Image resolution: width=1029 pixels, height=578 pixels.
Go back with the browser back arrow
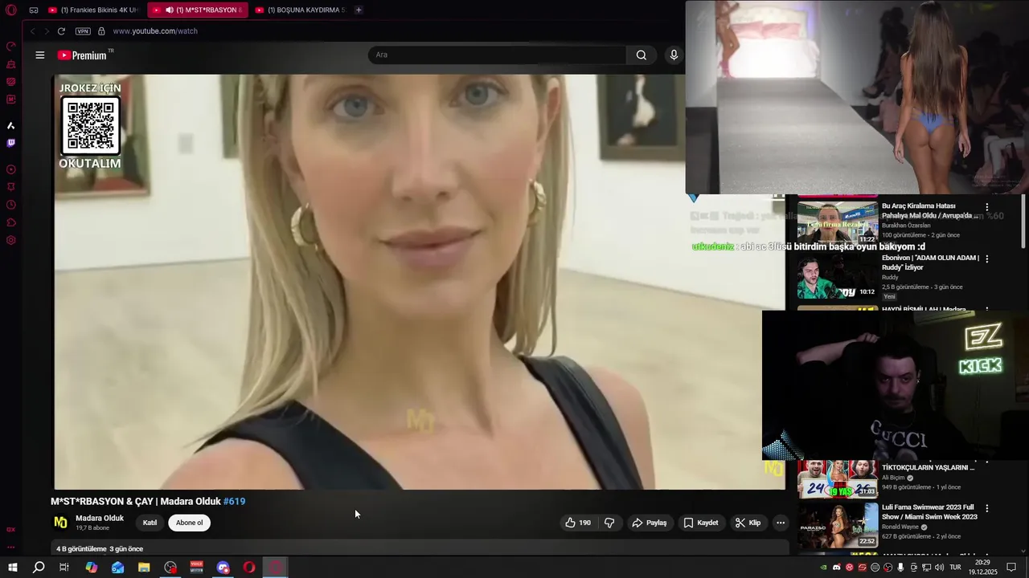point(32,31)
